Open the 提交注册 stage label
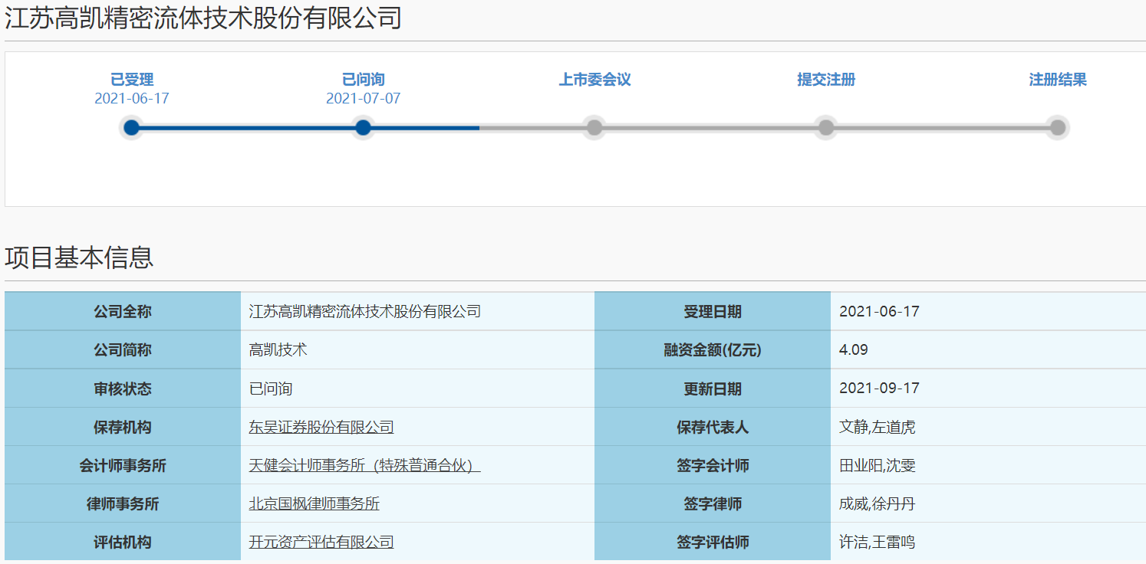Viewport: 1146px width, 564px height. (826, 80)
